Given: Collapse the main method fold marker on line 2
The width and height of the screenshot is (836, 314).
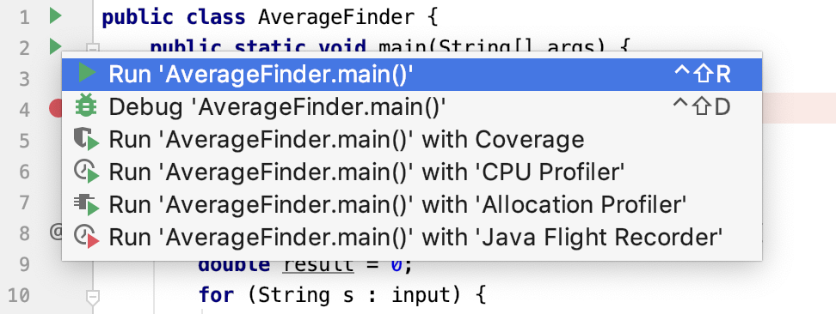Looking at the screenshot, I should 93,49.
